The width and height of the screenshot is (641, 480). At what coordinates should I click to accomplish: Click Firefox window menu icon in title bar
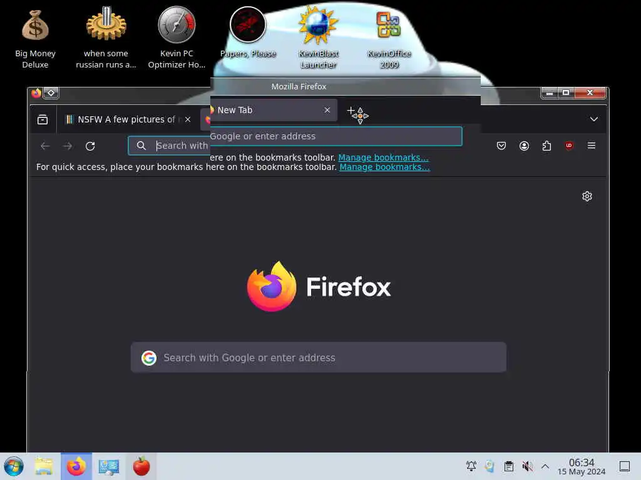tap(36, 93)
